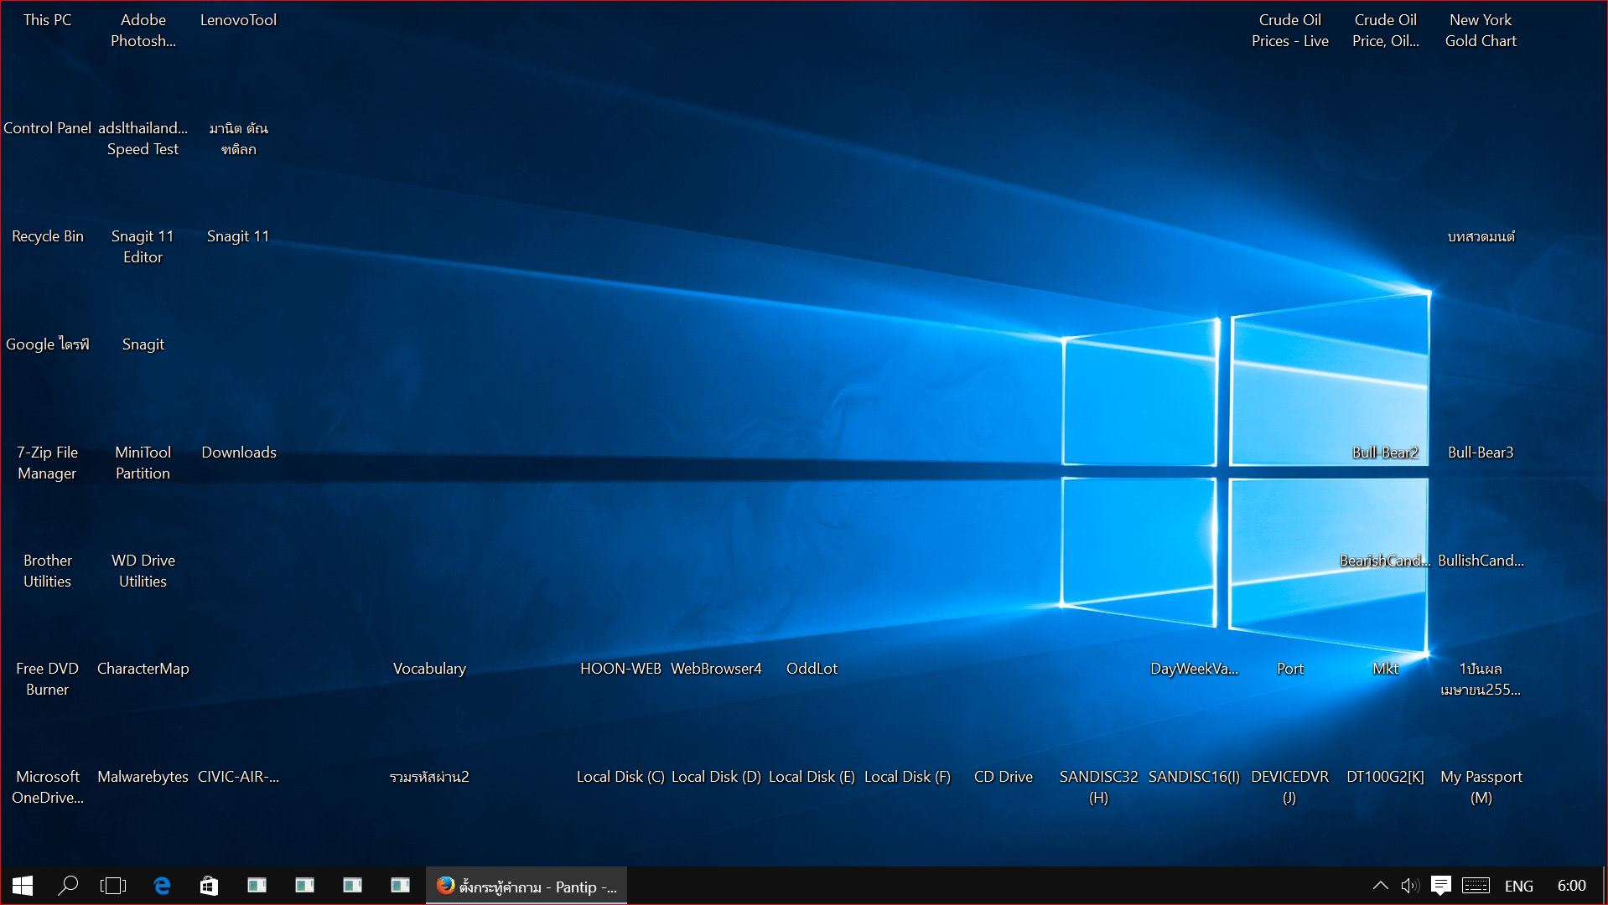Select the DayWeekVa... desktop item

(x=1194, y=669)
